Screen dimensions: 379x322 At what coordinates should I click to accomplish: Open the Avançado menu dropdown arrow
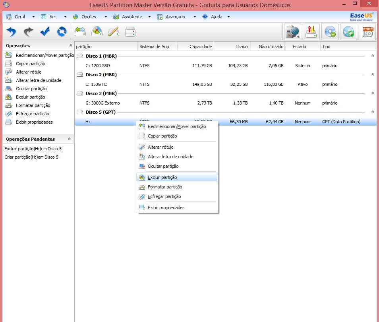pos(195,17)
